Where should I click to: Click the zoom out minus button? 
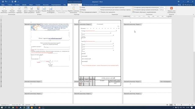tap(177, 105)
